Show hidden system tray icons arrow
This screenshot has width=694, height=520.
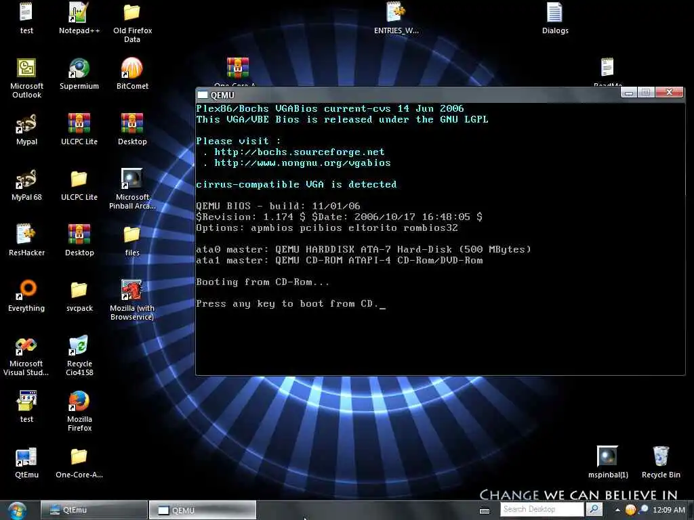tap(617, 511)
